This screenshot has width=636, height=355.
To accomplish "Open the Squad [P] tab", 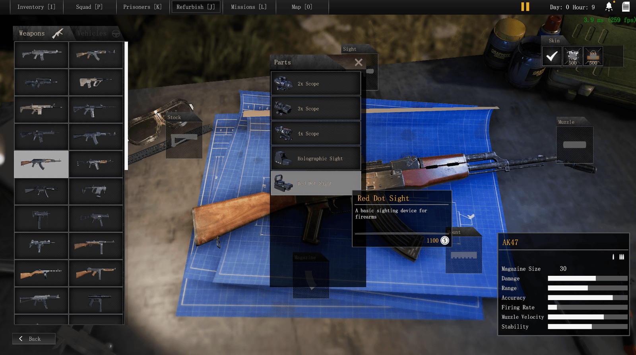I will coord(89,7).
